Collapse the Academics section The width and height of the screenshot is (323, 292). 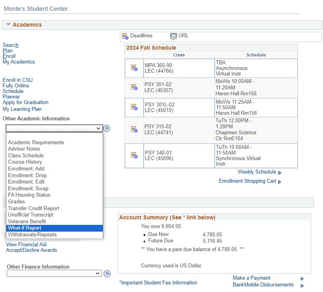8,24
